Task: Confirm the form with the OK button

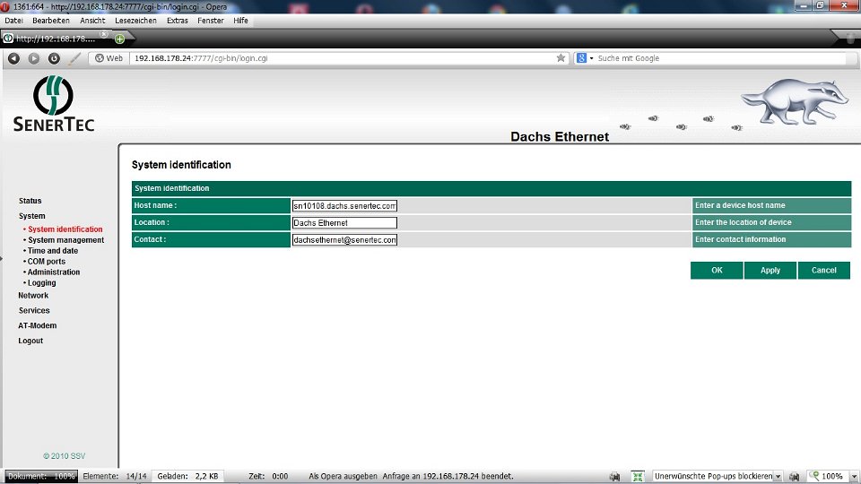Action: pyautogui.click(x=717, y=271)
